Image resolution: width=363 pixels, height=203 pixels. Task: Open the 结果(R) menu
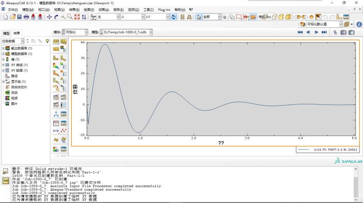[x=74, y=9]
